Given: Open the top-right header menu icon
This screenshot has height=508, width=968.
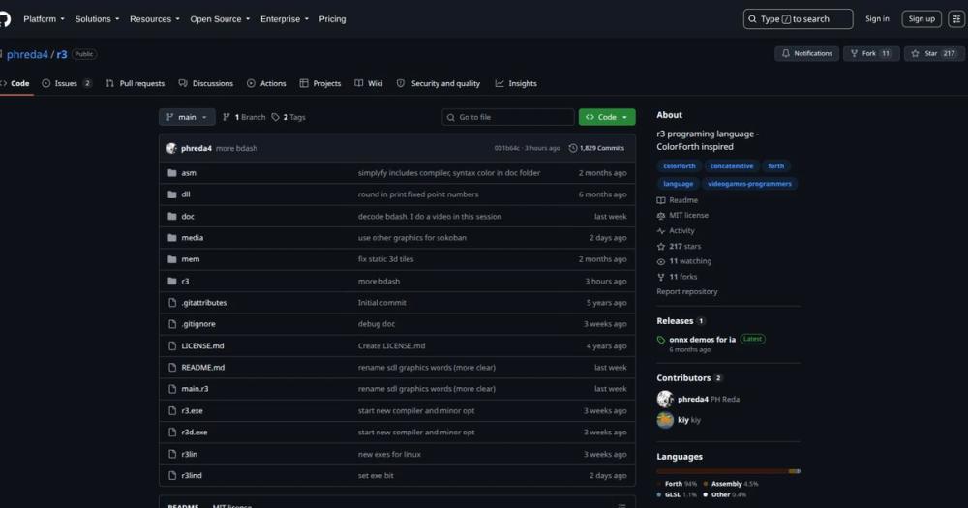Looking at the screenshot, I should coord(956,19).
